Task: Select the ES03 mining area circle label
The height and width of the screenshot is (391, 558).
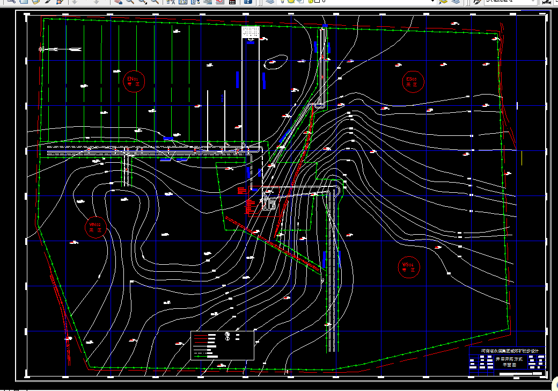Action: coord(413,82)
